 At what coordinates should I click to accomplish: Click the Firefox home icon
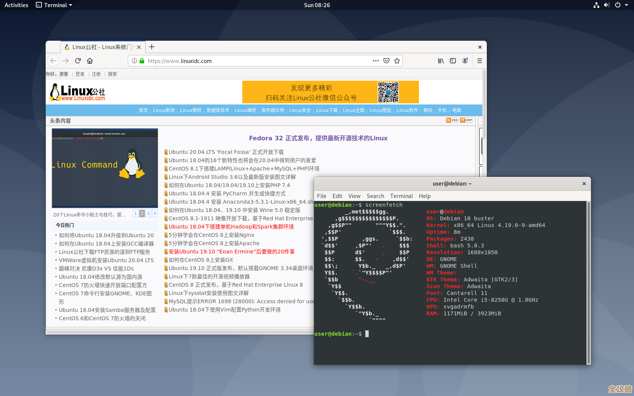coord(90,61)
